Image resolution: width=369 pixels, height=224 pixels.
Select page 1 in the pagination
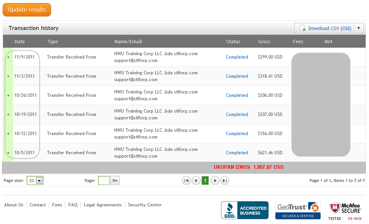[x=205, y=181]
